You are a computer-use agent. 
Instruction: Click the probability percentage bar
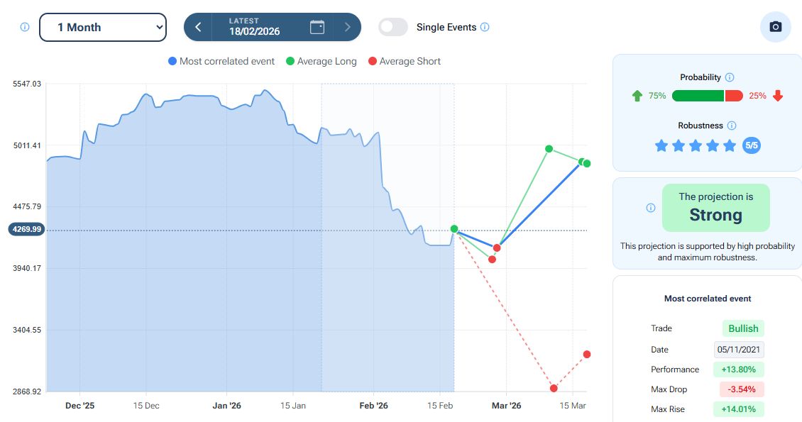707,96
